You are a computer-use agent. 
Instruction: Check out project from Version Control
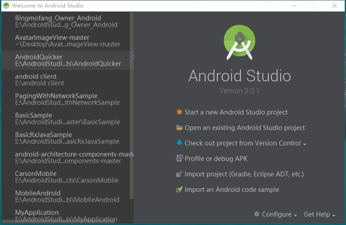[x=243, y=143]
